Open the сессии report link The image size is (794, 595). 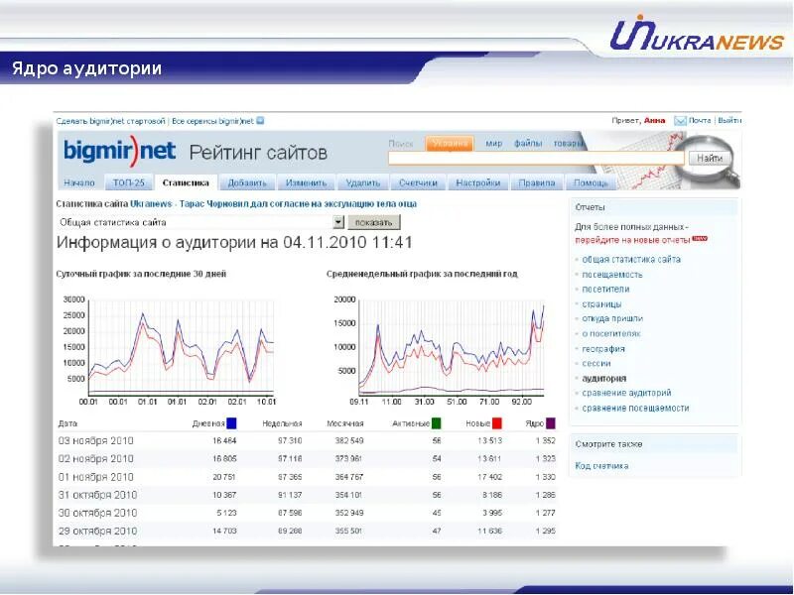(x=596, y=363)
